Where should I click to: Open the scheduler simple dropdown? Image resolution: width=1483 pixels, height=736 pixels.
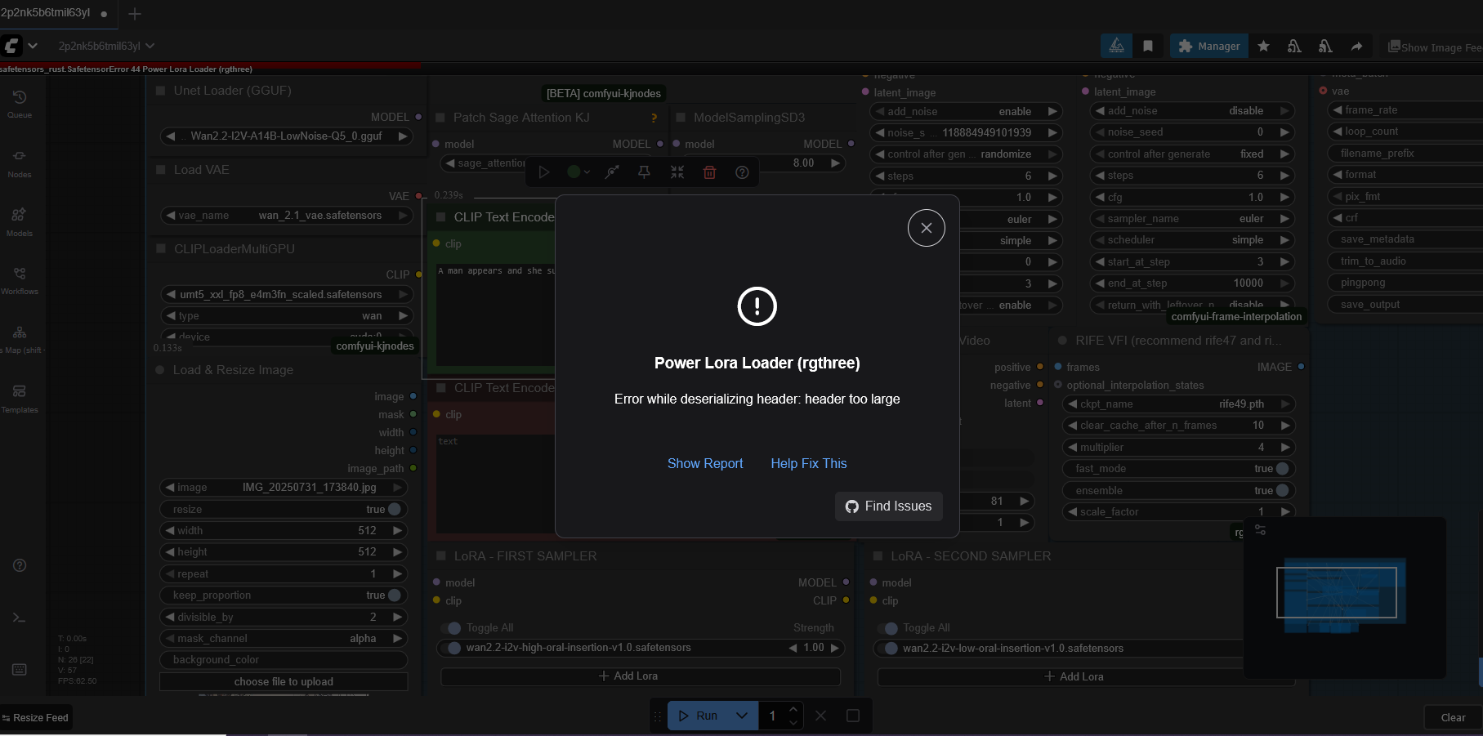click(1193, 239)
